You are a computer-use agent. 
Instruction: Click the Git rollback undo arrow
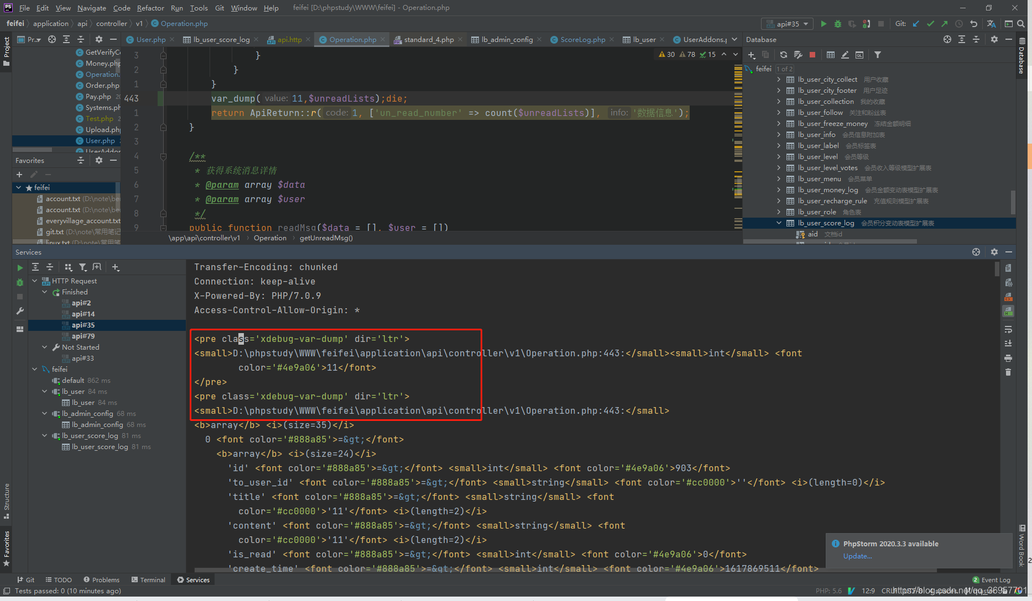(973, 24)
